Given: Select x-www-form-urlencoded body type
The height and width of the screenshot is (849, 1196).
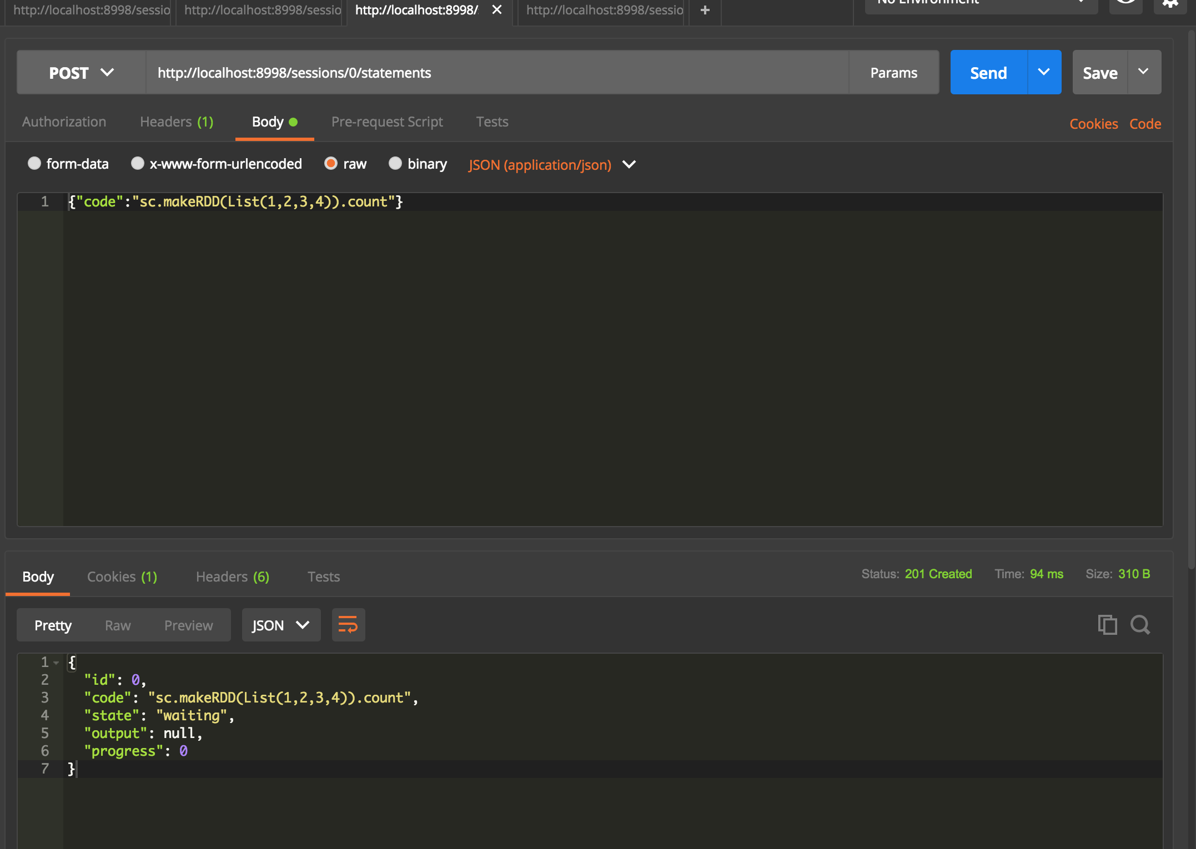Looking at the screenshot, I should 138,163.
